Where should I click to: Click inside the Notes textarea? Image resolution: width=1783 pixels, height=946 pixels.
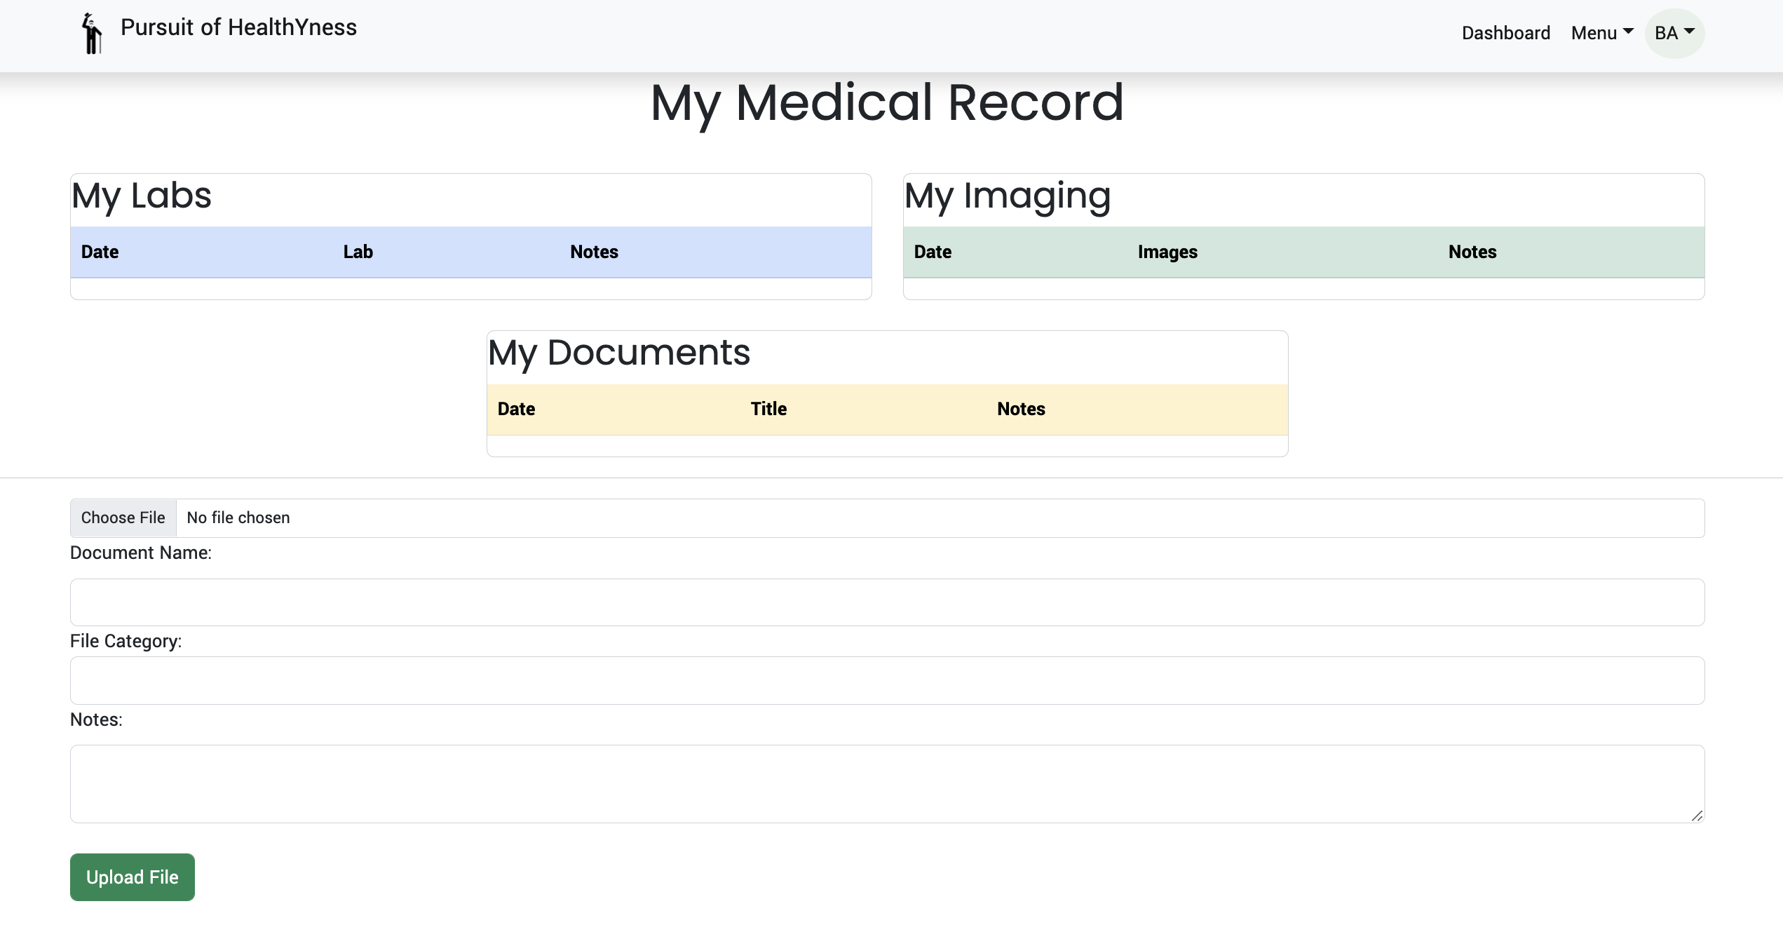tap(887, 784)
